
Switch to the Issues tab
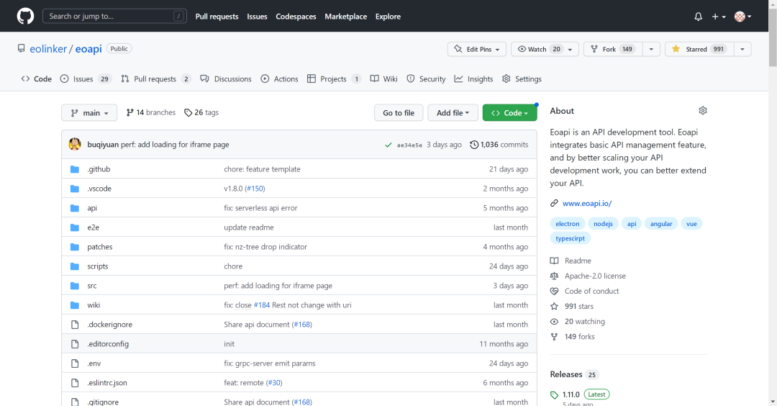pyautogui.click(x=85, y=78)
